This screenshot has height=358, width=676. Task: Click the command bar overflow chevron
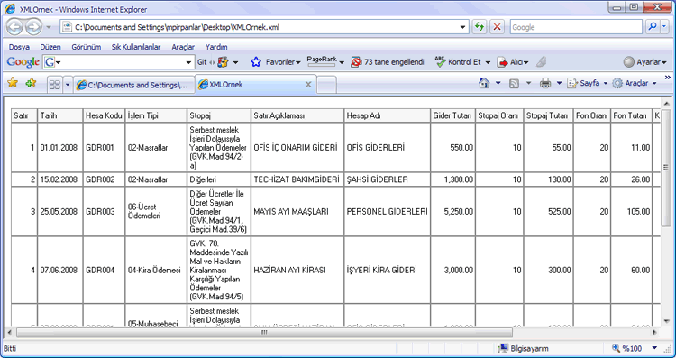668,78
